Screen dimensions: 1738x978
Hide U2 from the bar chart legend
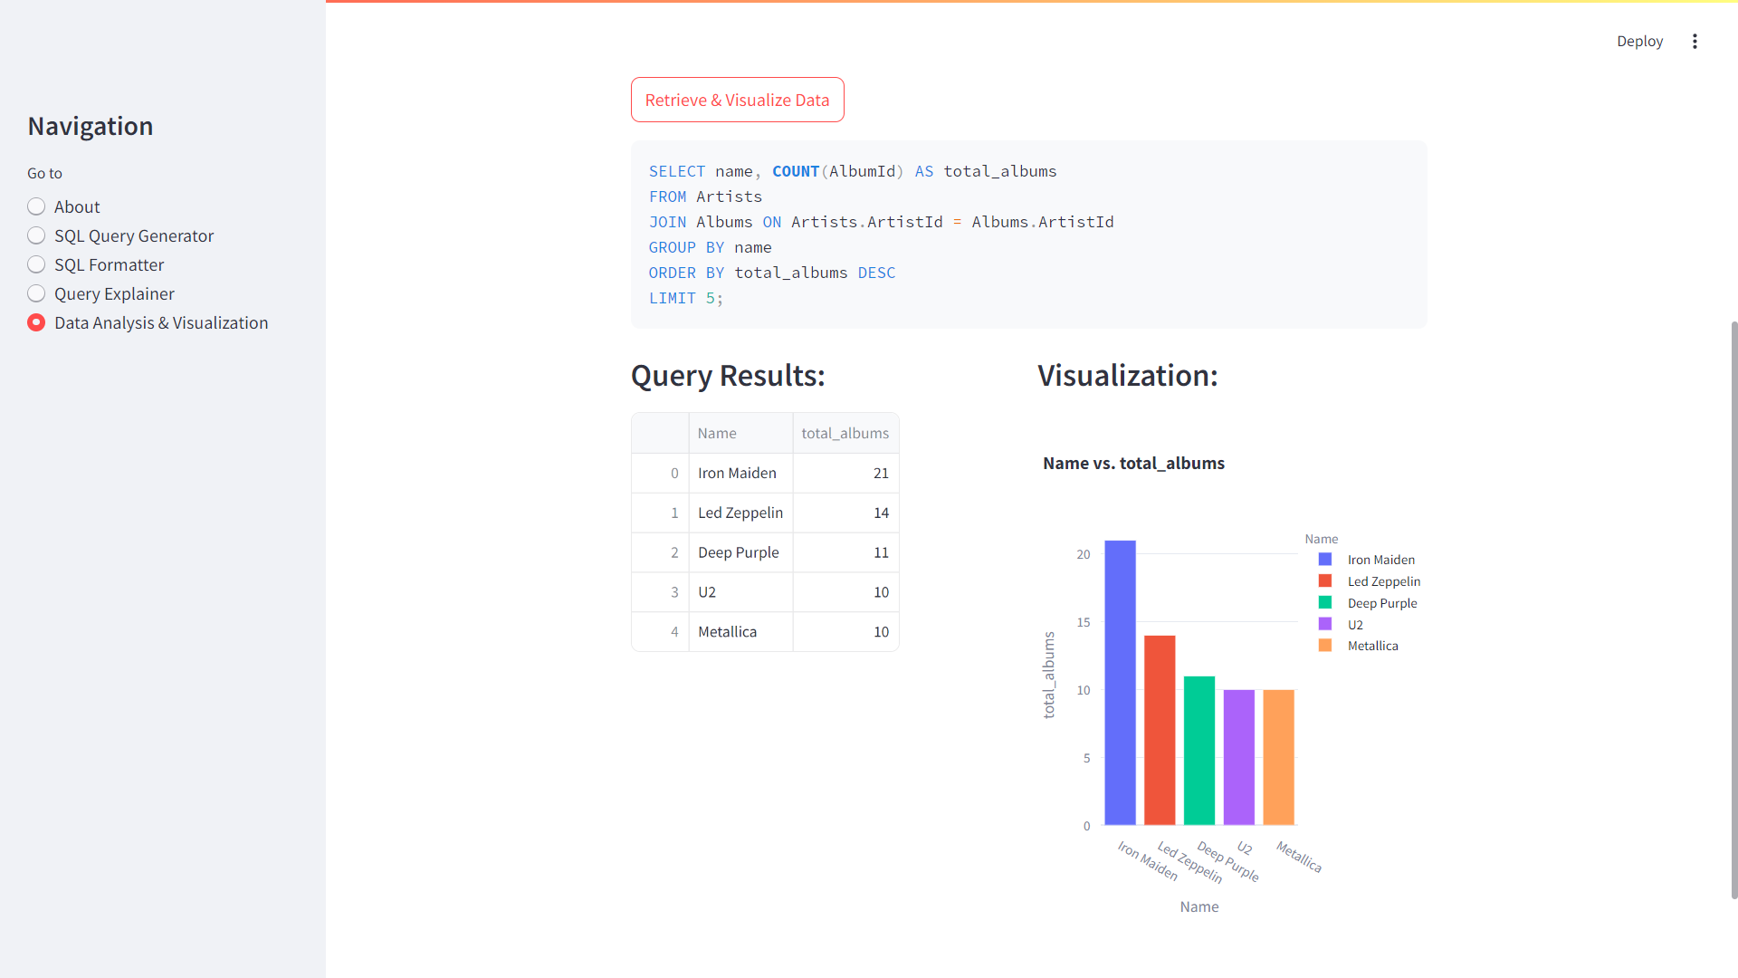[x=1355, y=625]
